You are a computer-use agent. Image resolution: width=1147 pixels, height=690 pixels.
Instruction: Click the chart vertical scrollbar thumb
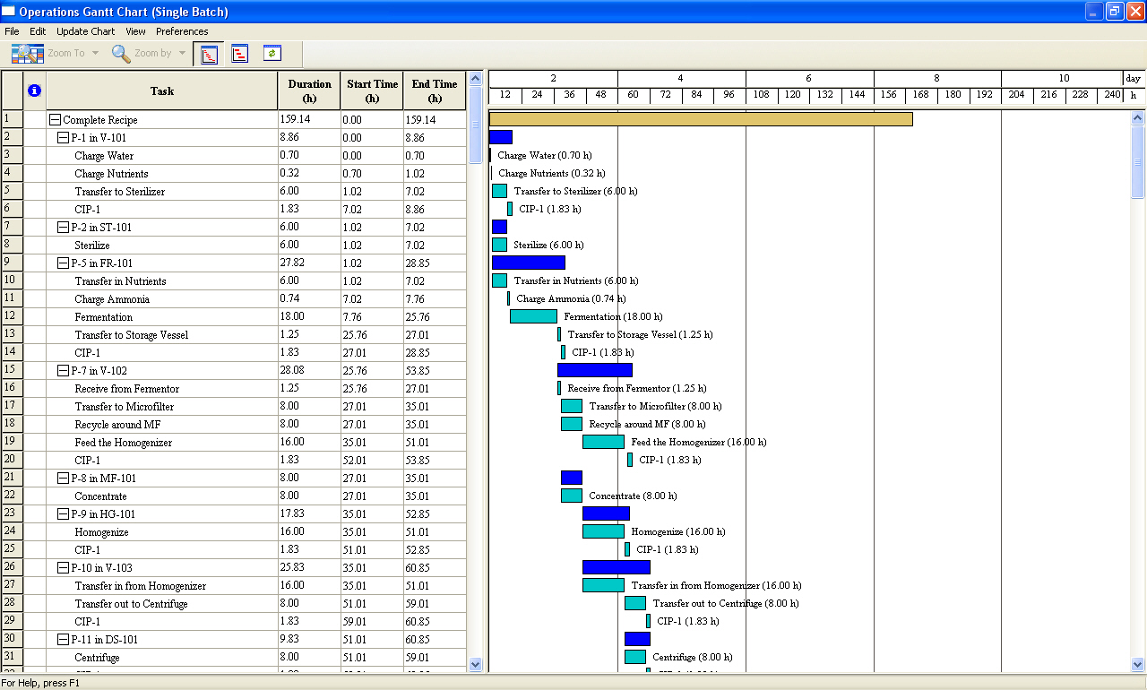tap(1138, 161)
